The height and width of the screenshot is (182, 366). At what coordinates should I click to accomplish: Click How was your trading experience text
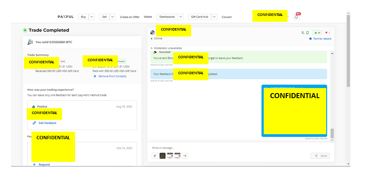click(x=51, y=90)
